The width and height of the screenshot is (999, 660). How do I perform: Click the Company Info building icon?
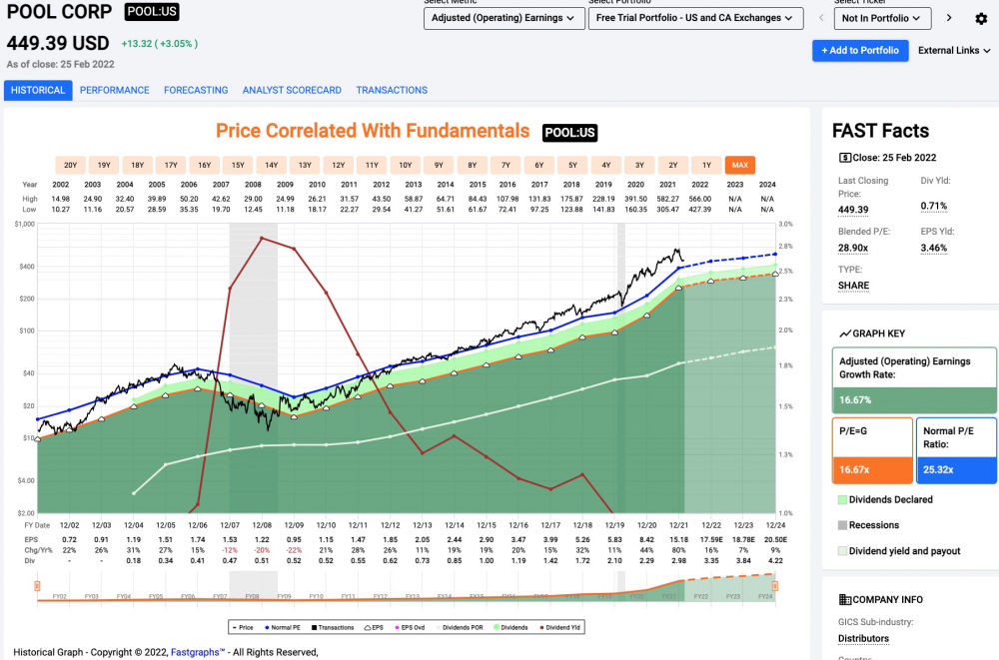point(845,599)
